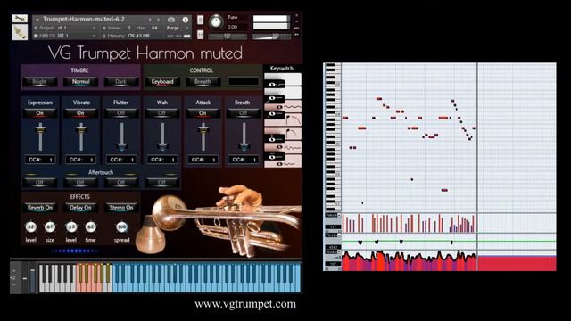The width and height of the screenshot is (571, 321).
Task: Select the wavy vibrato keyswitch articulation
Action: tap(289, 107)
